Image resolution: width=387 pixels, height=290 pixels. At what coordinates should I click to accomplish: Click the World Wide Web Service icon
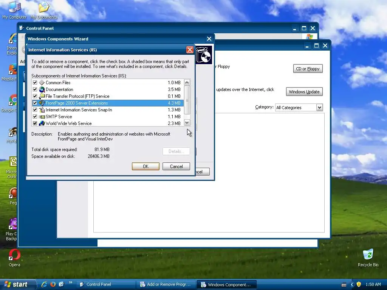click(x=42, y=123)
